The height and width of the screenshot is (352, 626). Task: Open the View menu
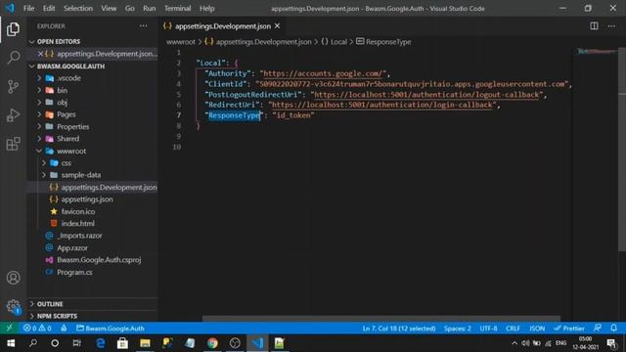point(109,9)
